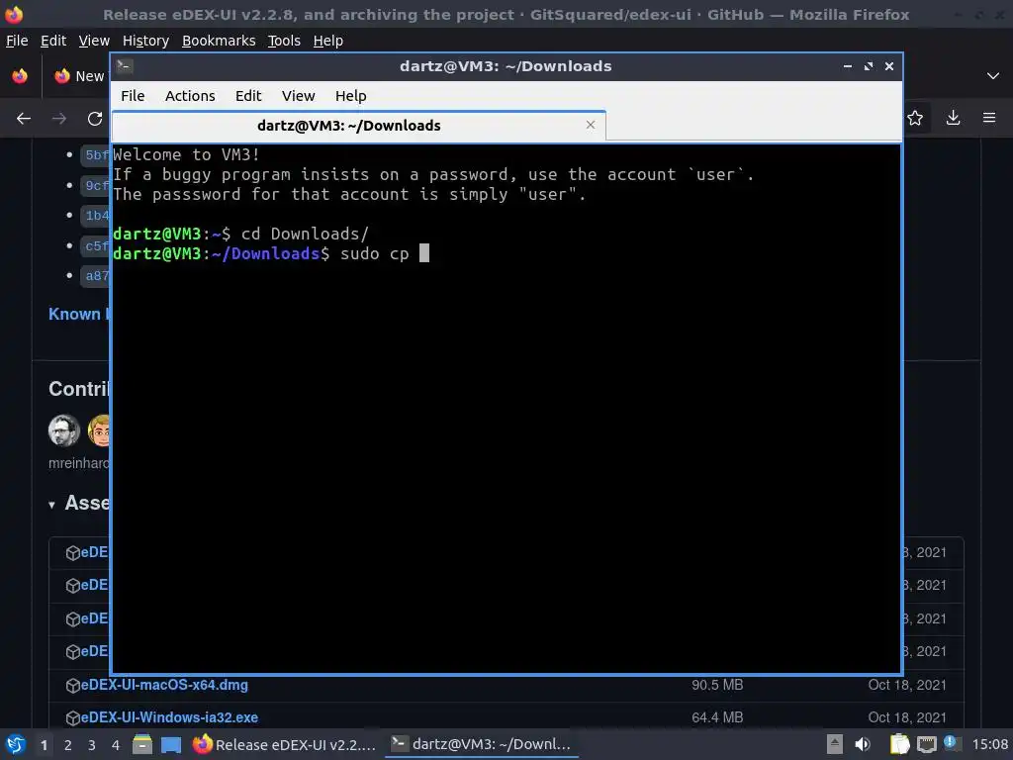Reload the page in Firefox

click(x=95, y=119)
